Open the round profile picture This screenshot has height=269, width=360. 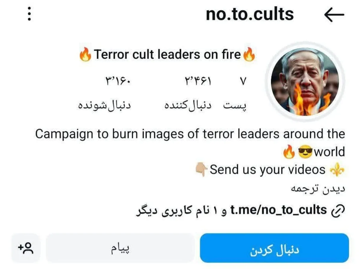(305, 82)
